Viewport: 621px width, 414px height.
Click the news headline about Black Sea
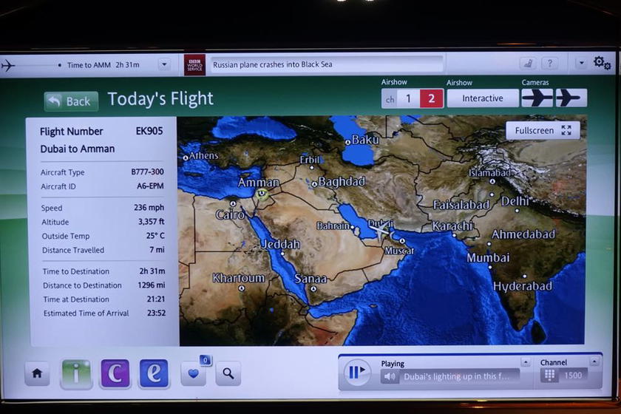(x=273, y=64)
